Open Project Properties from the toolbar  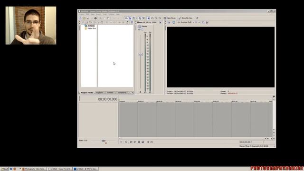tap(95, 18)
